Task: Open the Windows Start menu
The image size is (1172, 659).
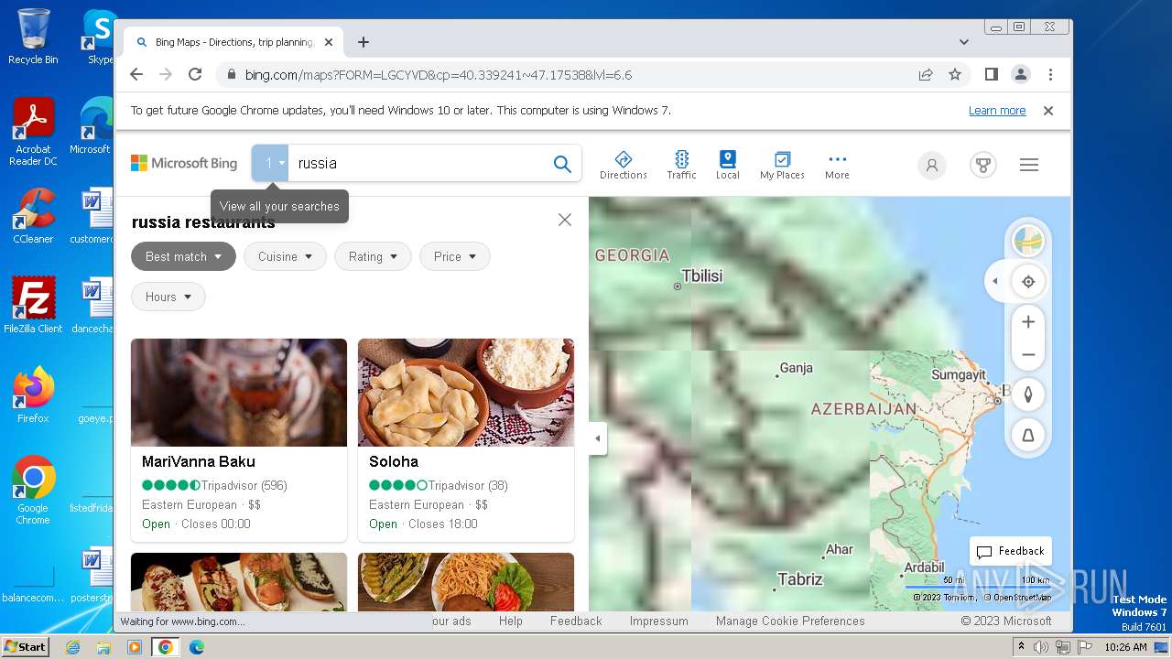Action: tap(25, 647)
